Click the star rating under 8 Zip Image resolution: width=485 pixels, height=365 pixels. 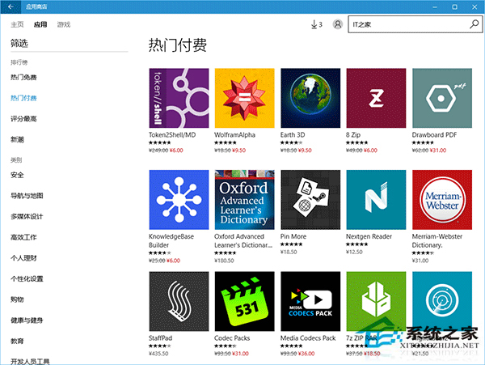[357, 142]
